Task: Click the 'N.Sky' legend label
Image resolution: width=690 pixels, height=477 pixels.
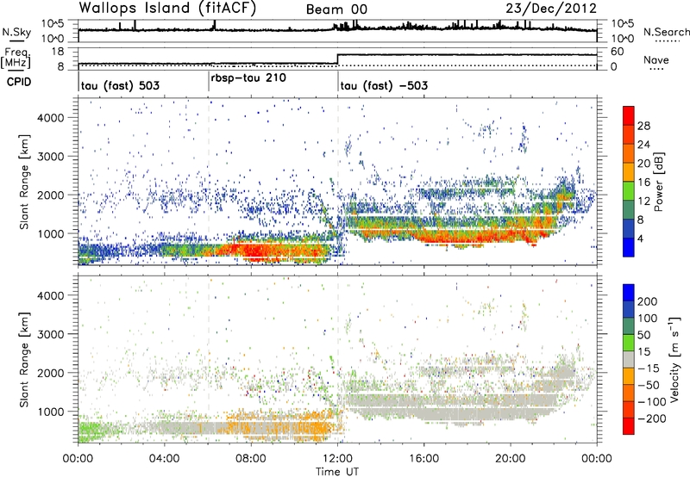Action: (16, 32)
